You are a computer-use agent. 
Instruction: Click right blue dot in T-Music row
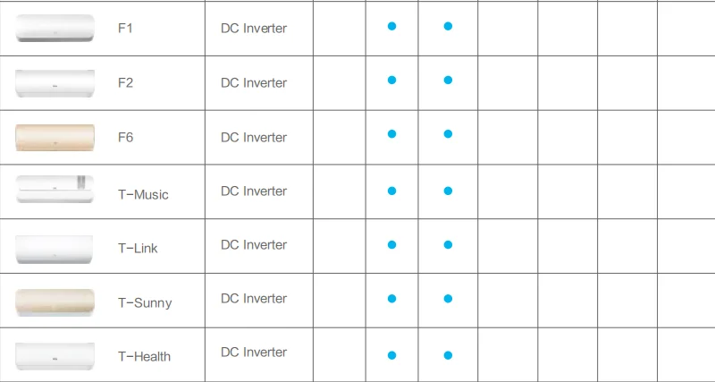click(x=448, y=191)
